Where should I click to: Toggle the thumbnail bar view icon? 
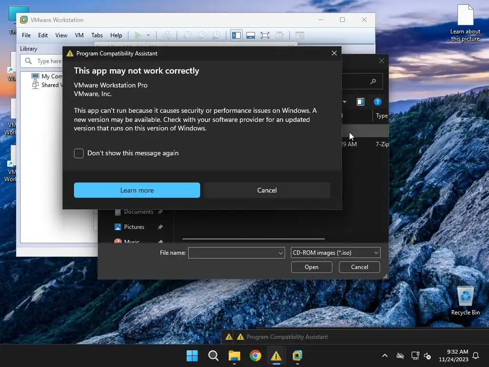pyautogui.click(x=250, y=35)
